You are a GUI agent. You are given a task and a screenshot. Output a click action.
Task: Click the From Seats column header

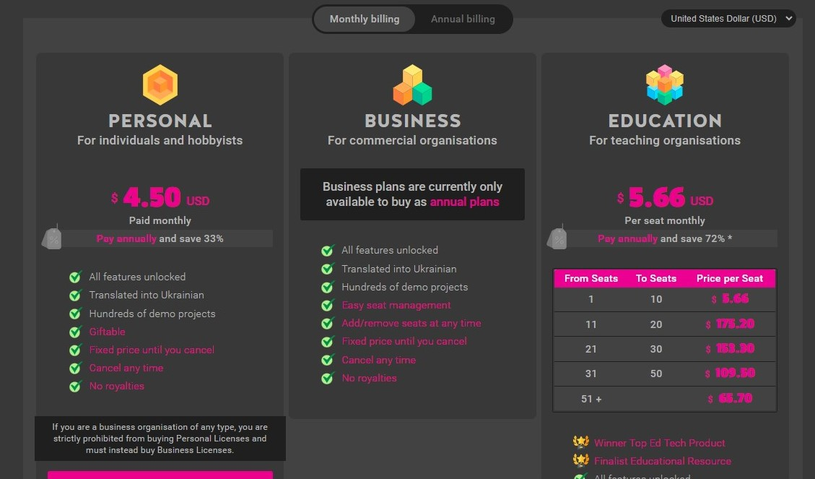[591, 278]
